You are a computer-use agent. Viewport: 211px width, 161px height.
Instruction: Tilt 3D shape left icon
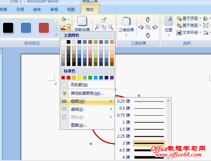click(141, 27)
